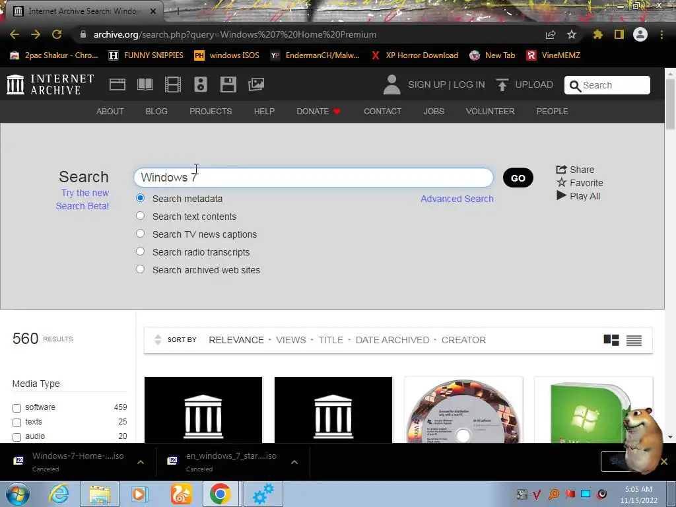Bookmark this page with star icon
The image size is (676, 507).
(x=572, y=34)
